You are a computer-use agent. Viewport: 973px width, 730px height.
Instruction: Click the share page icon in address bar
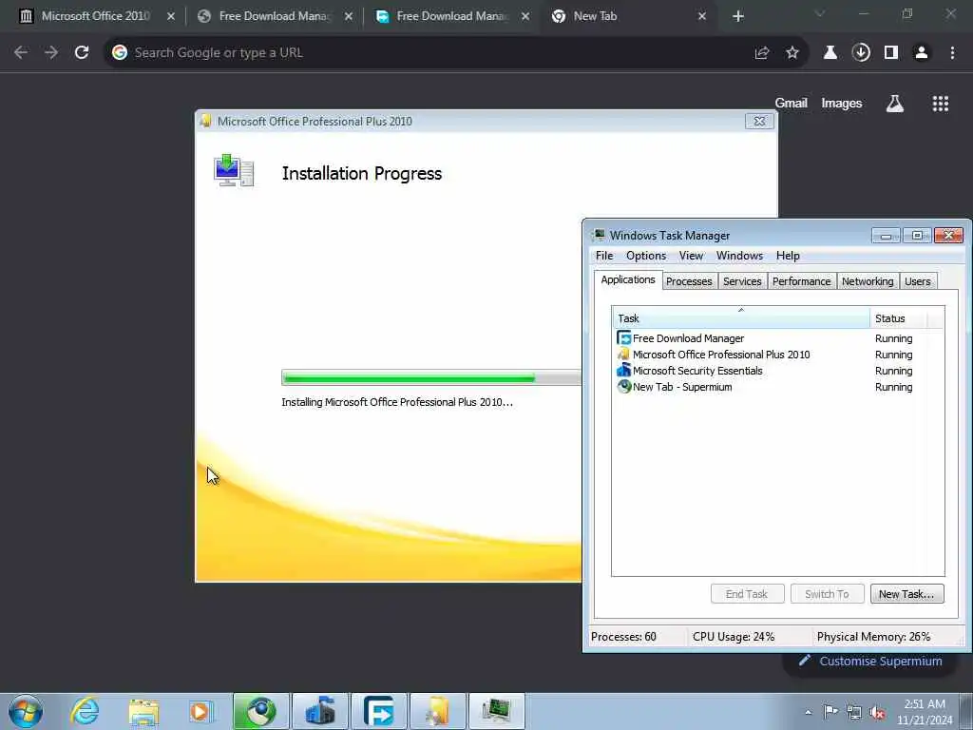762,53
